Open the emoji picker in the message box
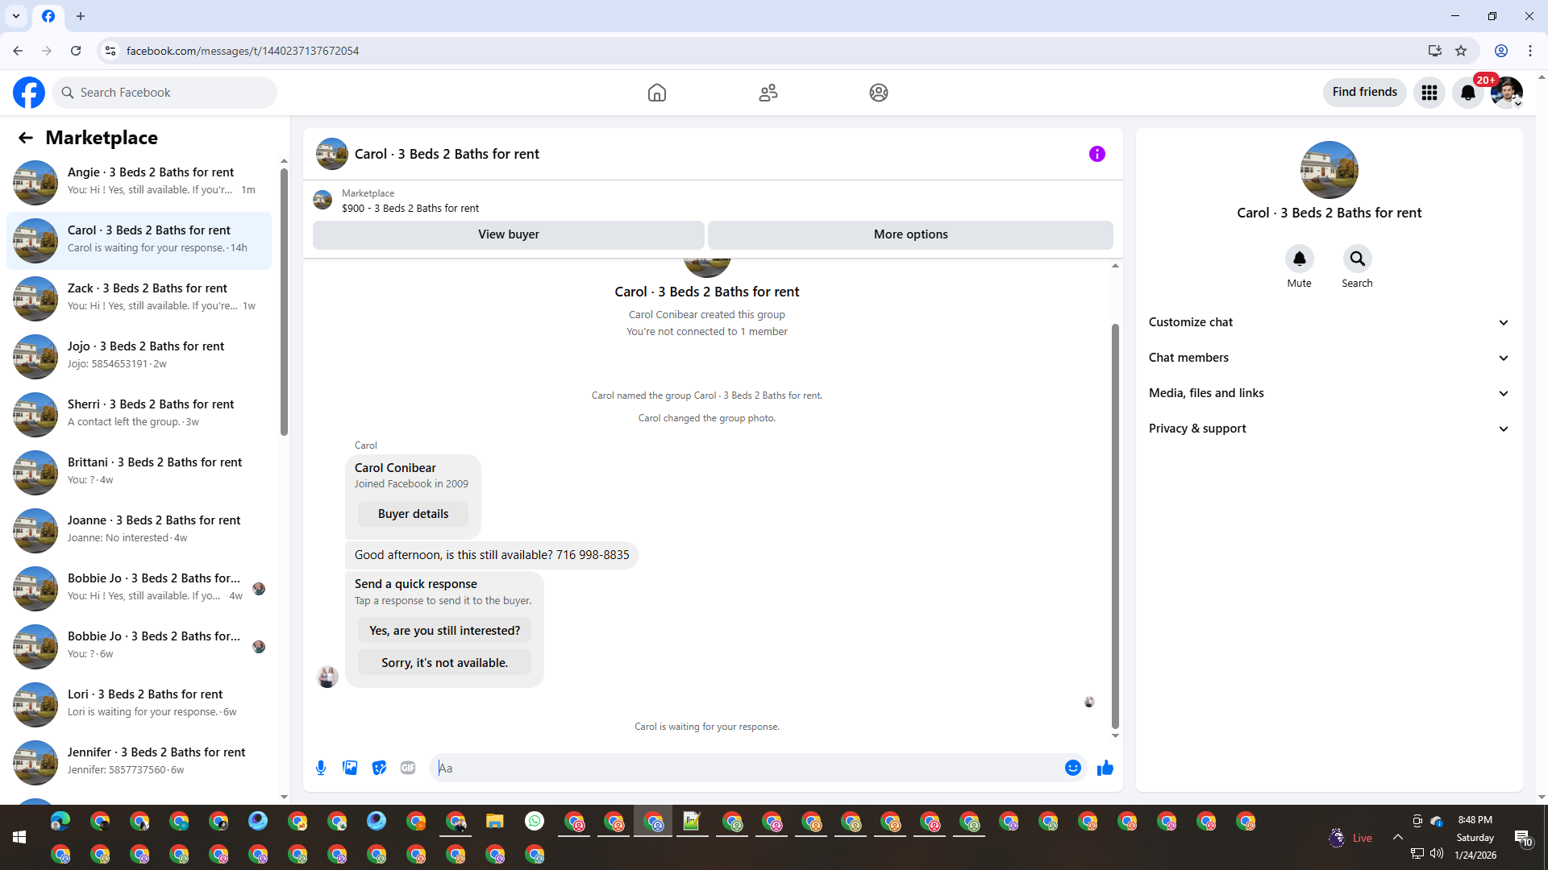Viewport: 1548px width, 870px height. 1072,768
